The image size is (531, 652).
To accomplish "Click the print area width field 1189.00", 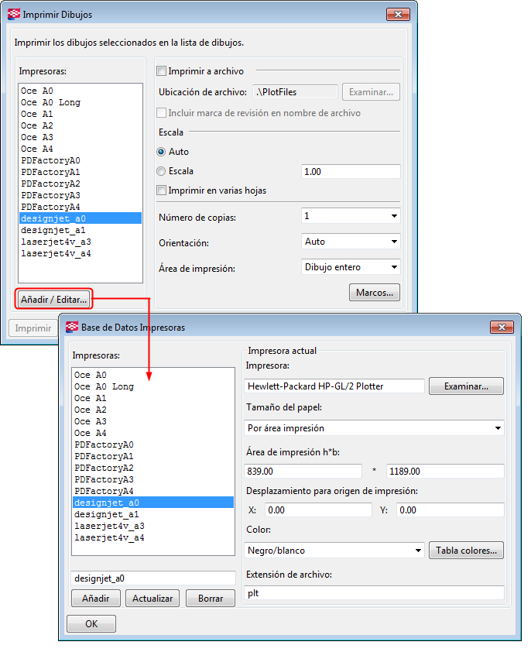I will click(445, 472).
